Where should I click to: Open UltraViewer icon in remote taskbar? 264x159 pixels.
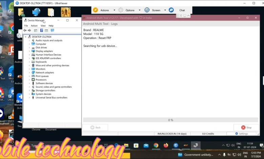(176, 145)
